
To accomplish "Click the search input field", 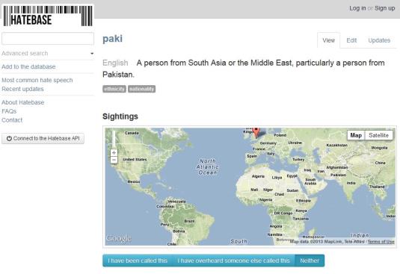I will (48, 39).
